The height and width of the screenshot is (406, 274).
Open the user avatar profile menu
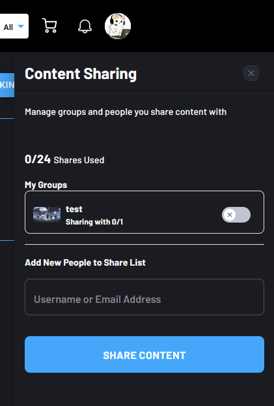[x=118, y=26]
